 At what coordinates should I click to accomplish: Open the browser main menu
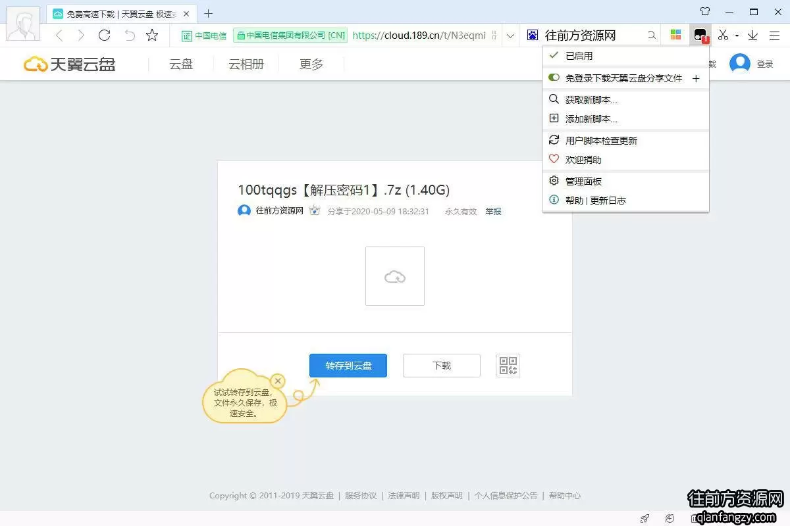click(x=774, y=36)
